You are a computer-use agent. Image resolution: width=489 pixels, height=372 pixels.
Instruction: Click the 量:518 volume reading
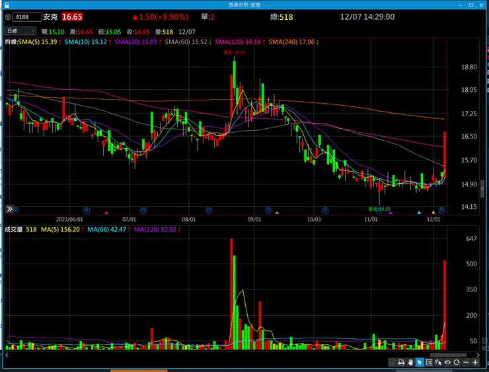point(164,32)
